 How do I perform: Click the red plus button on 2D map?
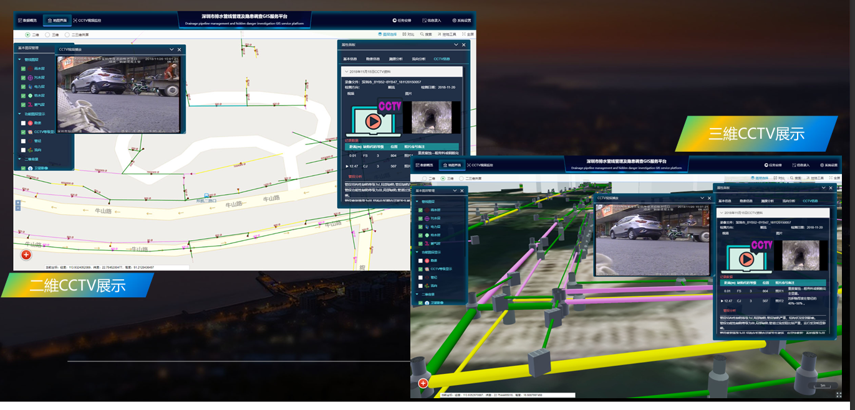26,254
